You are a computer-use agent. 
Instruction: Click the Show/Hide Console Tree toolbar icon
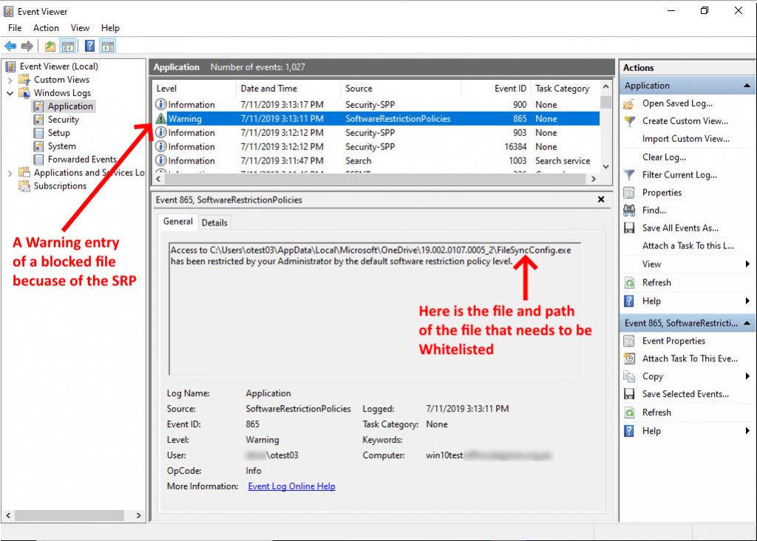click(68, 46)
